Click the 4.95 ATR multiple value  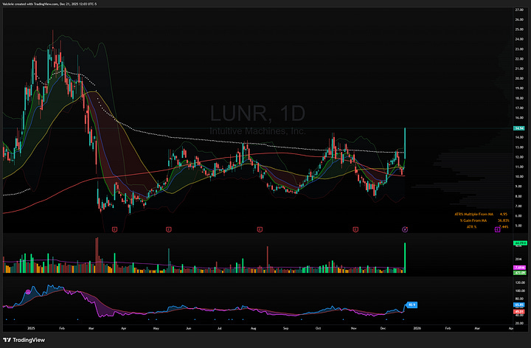click(503, 214)
